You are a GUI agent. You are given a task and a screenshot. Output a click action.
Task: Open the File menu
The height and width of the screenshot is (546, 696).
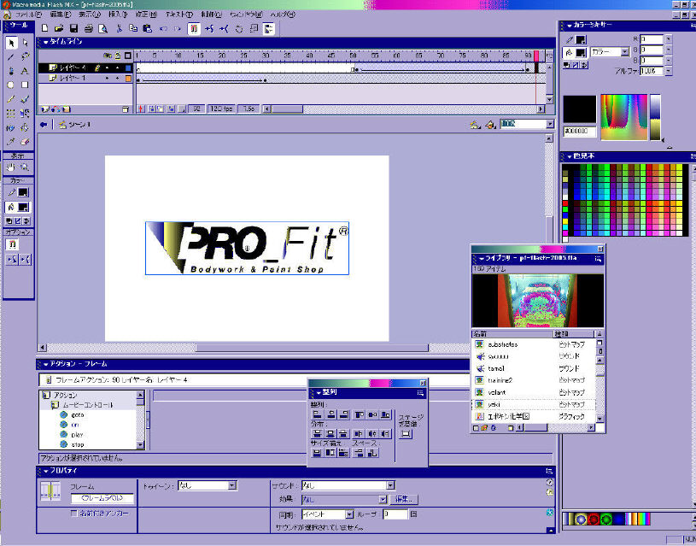pos(27,15)
